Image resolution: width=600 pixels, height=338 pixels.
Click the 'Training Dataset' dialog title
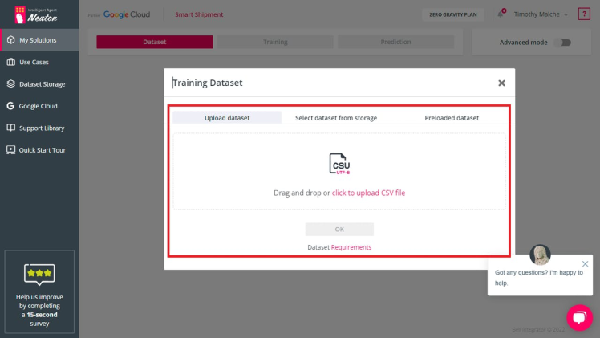point(208,83)
